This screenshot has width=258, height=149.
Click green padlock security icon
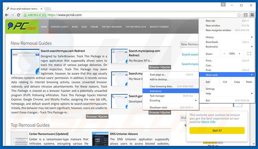click(25, 15)
